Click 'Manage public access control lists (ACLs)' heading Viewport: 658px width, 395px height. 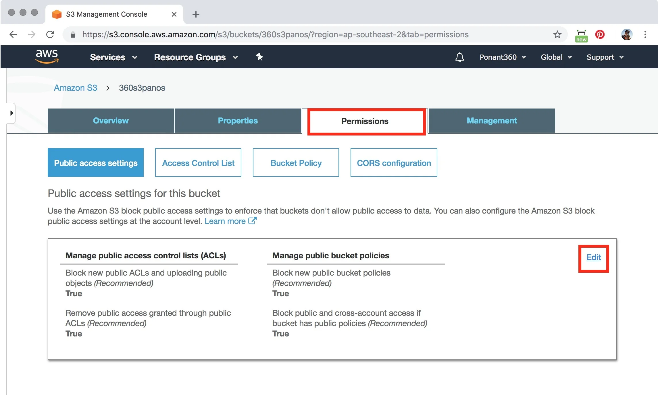[146, 255]
